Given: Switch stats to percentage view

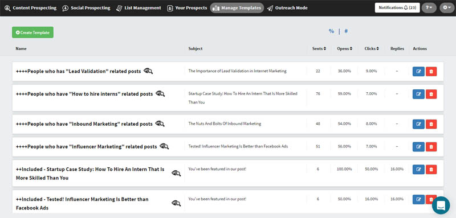Looking at the screenshot, I should coord(331,31).
